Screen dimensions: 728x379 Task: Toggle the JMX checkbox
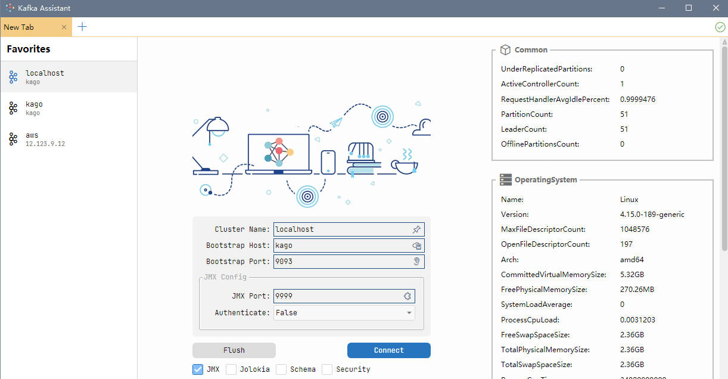point(198,369)
